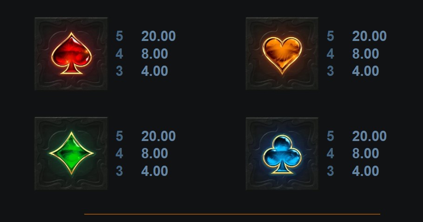The width and height of the screenshot is (423, 222).
Task: Select the 20.00 payout beside green diamond
Action: pyautogui.click(x=159, y=136)
